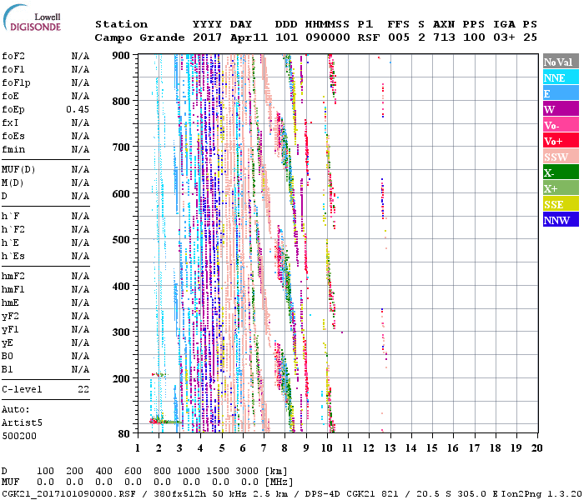This screenshot has width=584, height=500.
Task: Click the hmF2 parameter label
Action: (13, 276)
